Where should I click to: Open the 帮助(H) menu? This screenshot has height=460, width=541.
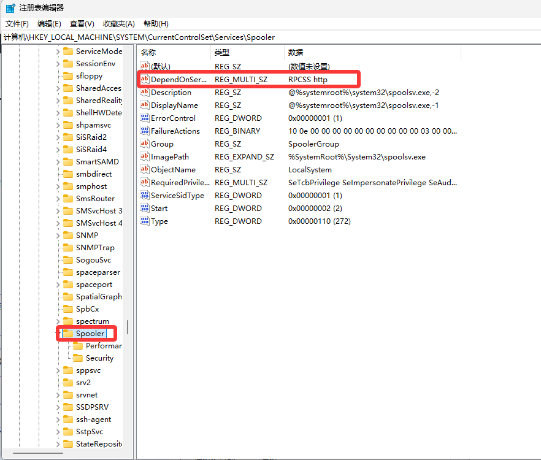click(156, 24)
